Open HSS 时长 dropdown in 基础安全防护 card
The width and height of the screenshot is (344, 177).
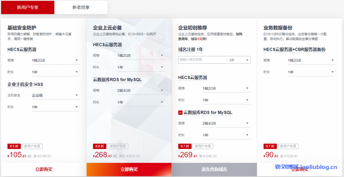[x=55, y=107]
